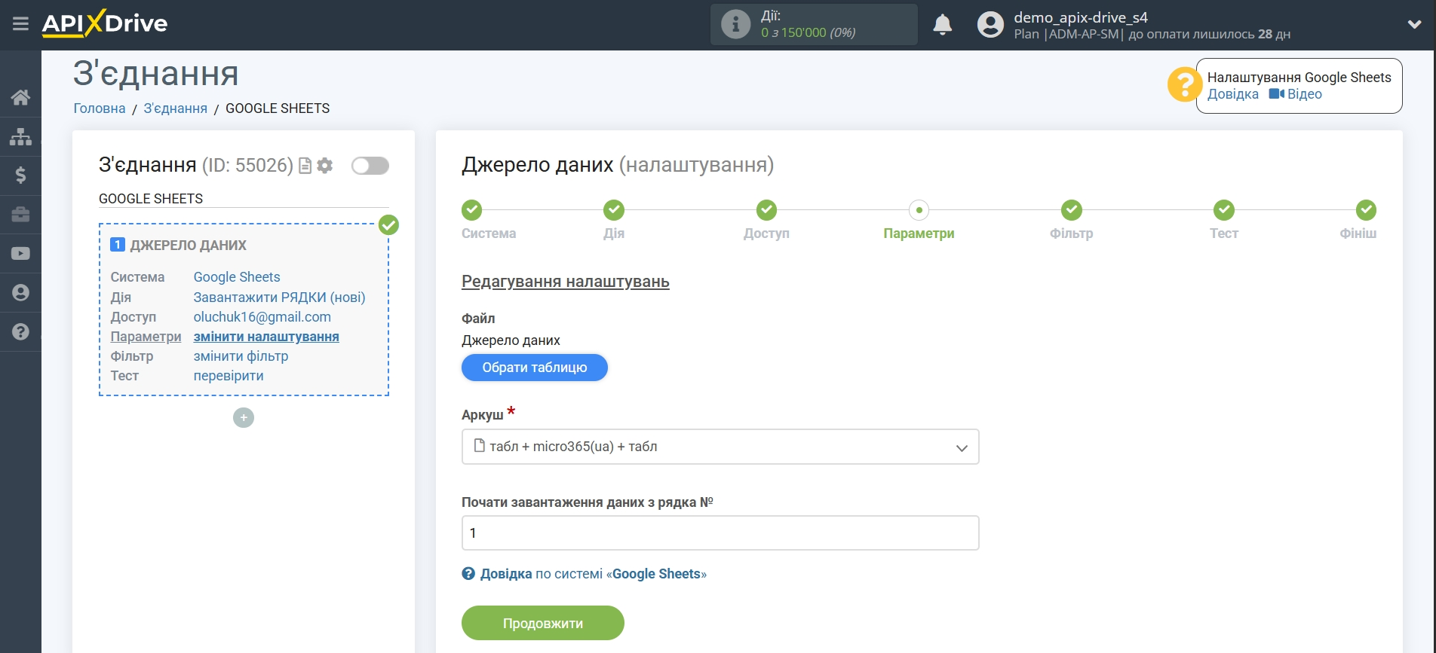Click the green check on data source block
The width and height of the screenshot is (1436, 653).
(388, 224)
